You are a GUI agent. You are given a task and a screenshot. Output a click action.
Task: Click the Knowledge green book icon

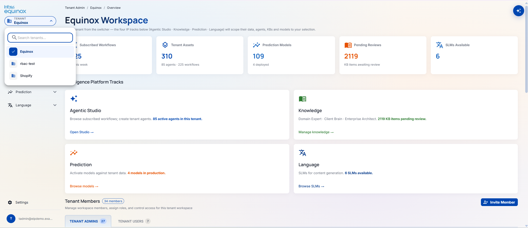pyautogui.click(x=302, y=99)
